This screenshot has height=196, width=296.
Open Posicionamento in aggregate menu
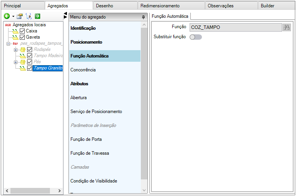(105, 42)
